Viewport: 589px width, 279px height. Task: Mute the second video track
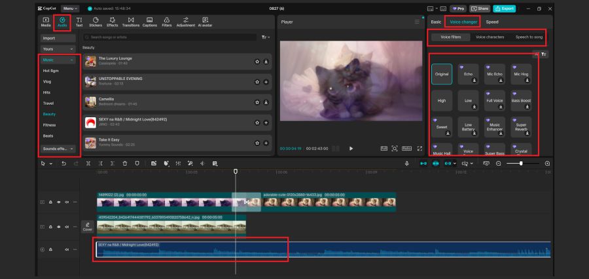click(66, 227)
